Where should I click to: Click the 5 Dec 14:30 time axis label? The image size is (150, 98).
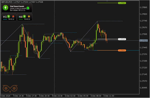pyautogui.click(x=18, y=96)
